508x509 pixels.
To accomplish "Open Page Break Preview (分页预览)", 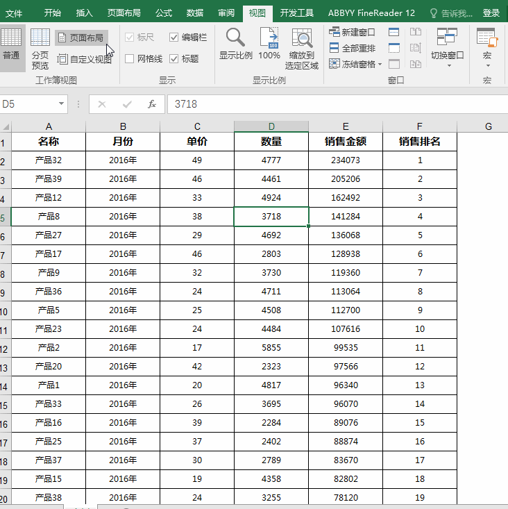I will point(40,47).
